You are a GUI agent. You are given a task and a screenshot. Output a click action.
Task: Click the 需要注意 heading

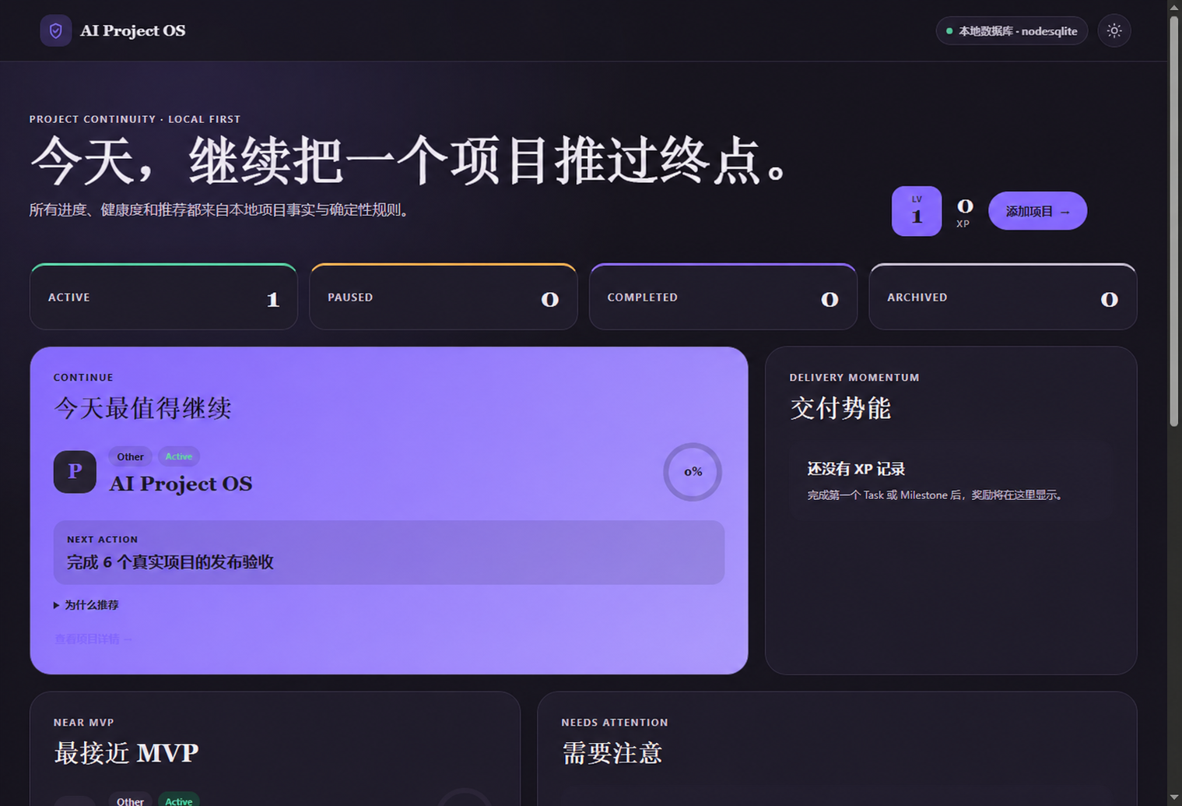click(x=612, y=753)
